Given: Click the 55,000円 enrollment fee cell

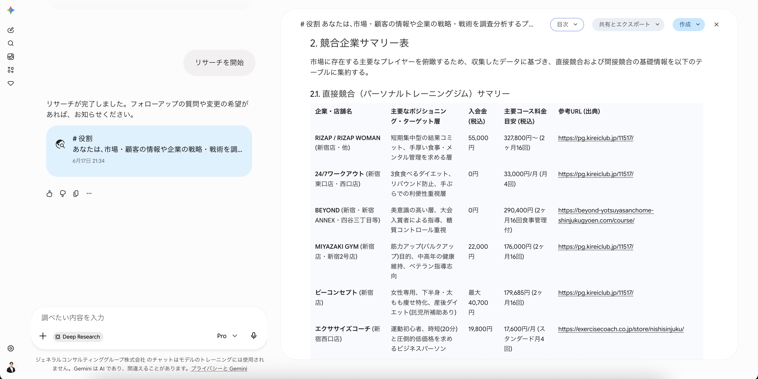Looking at the screenshot, I should coord(478,143).
